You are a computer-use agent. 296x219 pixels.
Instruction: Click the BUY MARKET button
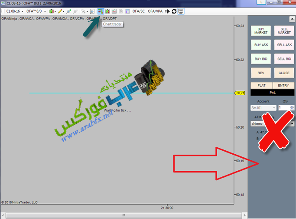[261, 31]
